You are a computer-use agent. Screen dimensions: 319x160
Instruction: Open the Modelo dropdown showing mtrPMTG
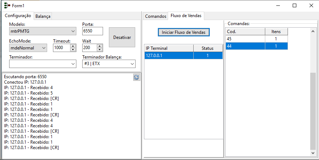tap(43, 31)
